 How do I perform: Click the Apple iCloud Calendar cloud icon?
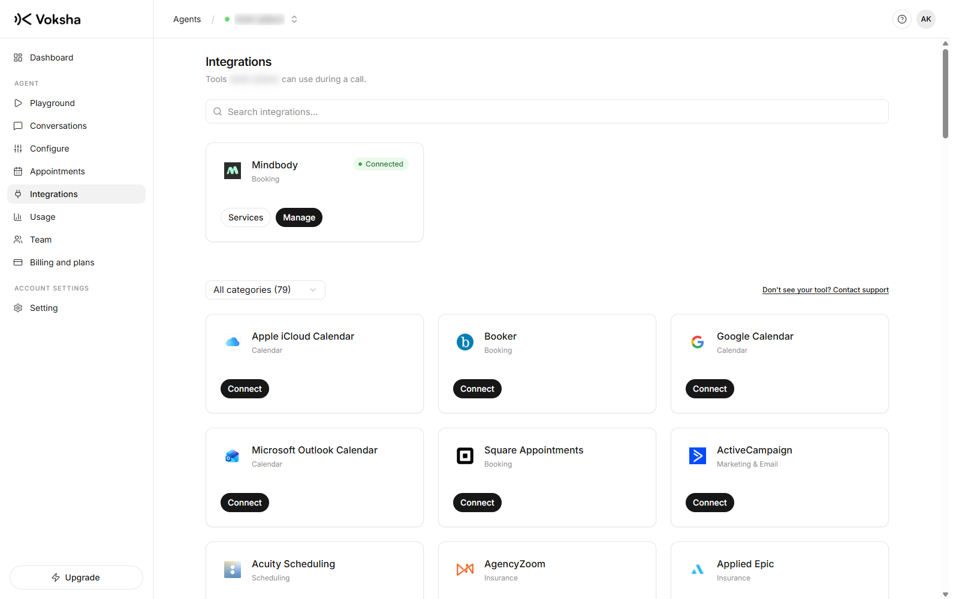(233, 342)
